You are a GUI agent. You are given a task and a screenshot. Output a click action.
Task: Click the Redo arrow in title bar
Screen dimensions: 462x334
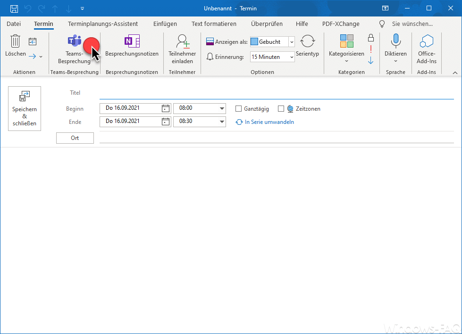[x=41, y=8]
